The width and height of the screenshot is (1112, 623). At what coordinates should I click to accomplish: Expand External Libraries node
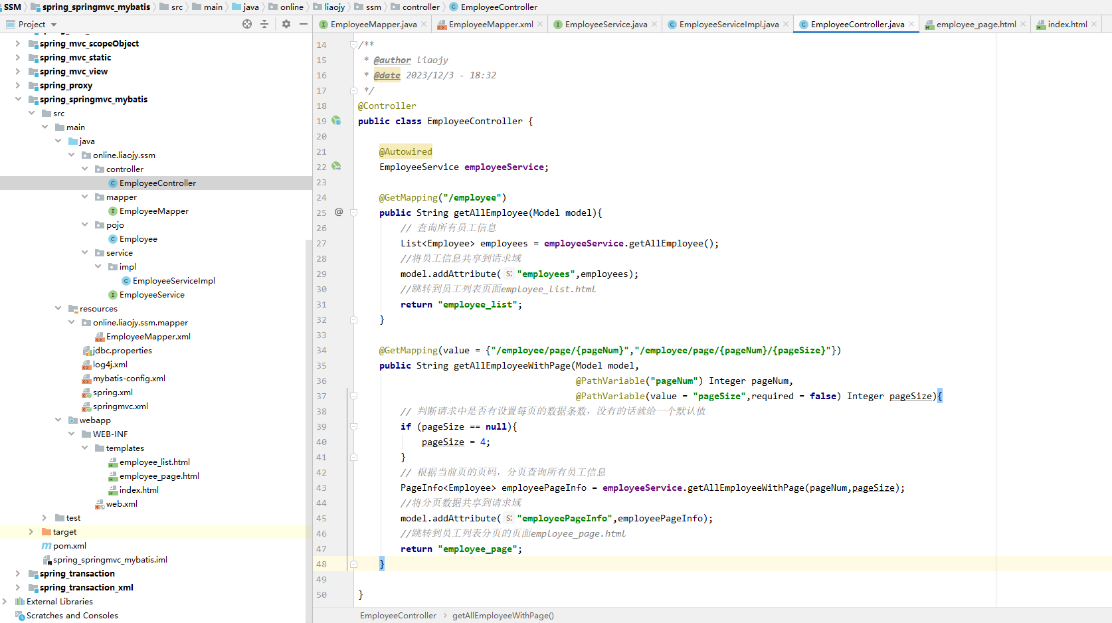[5, 601]
